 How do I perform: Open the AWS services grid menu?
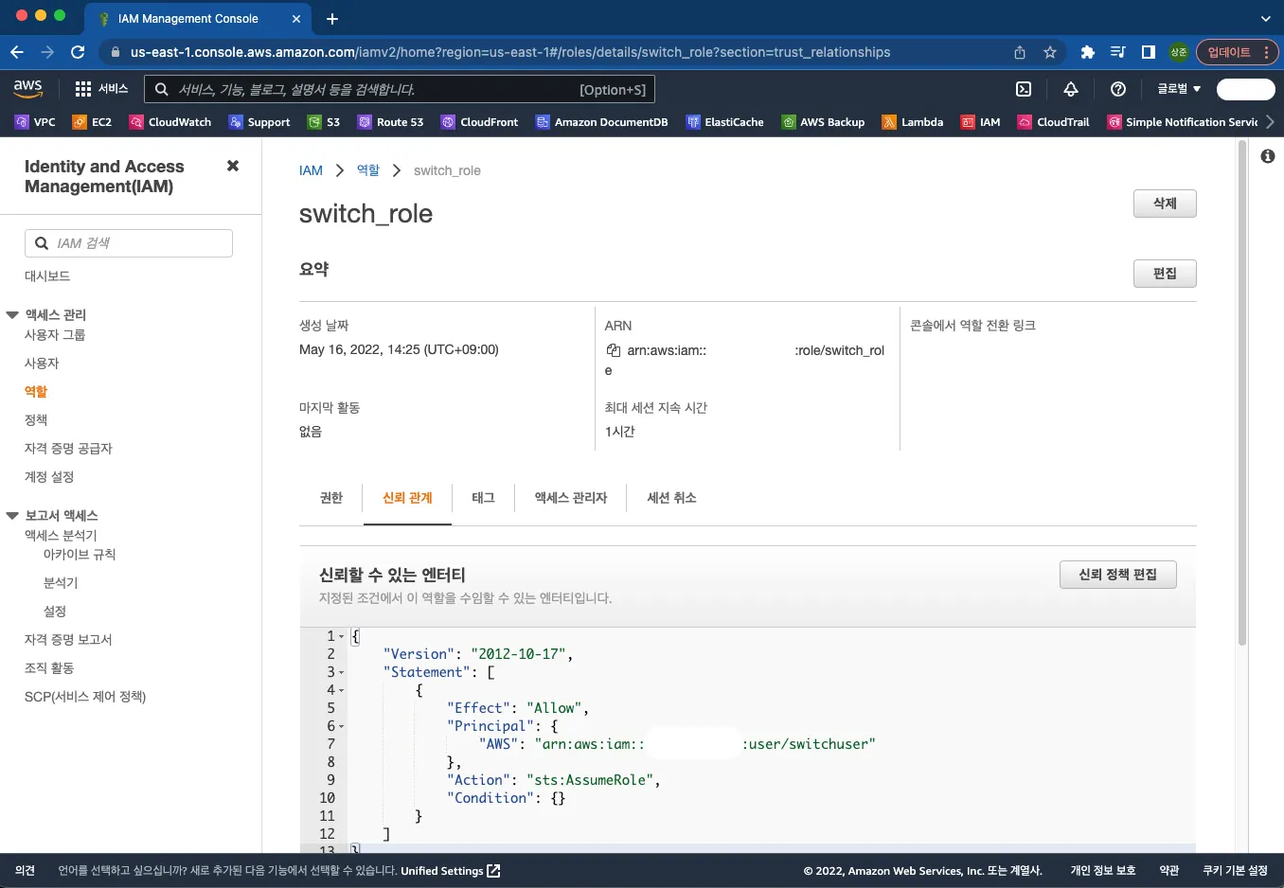83,89
